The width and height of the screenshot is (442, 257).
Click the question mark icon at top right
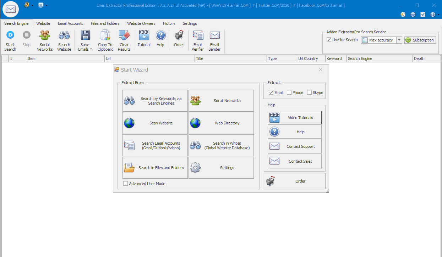pyautogui.click(x=413, y=15)
